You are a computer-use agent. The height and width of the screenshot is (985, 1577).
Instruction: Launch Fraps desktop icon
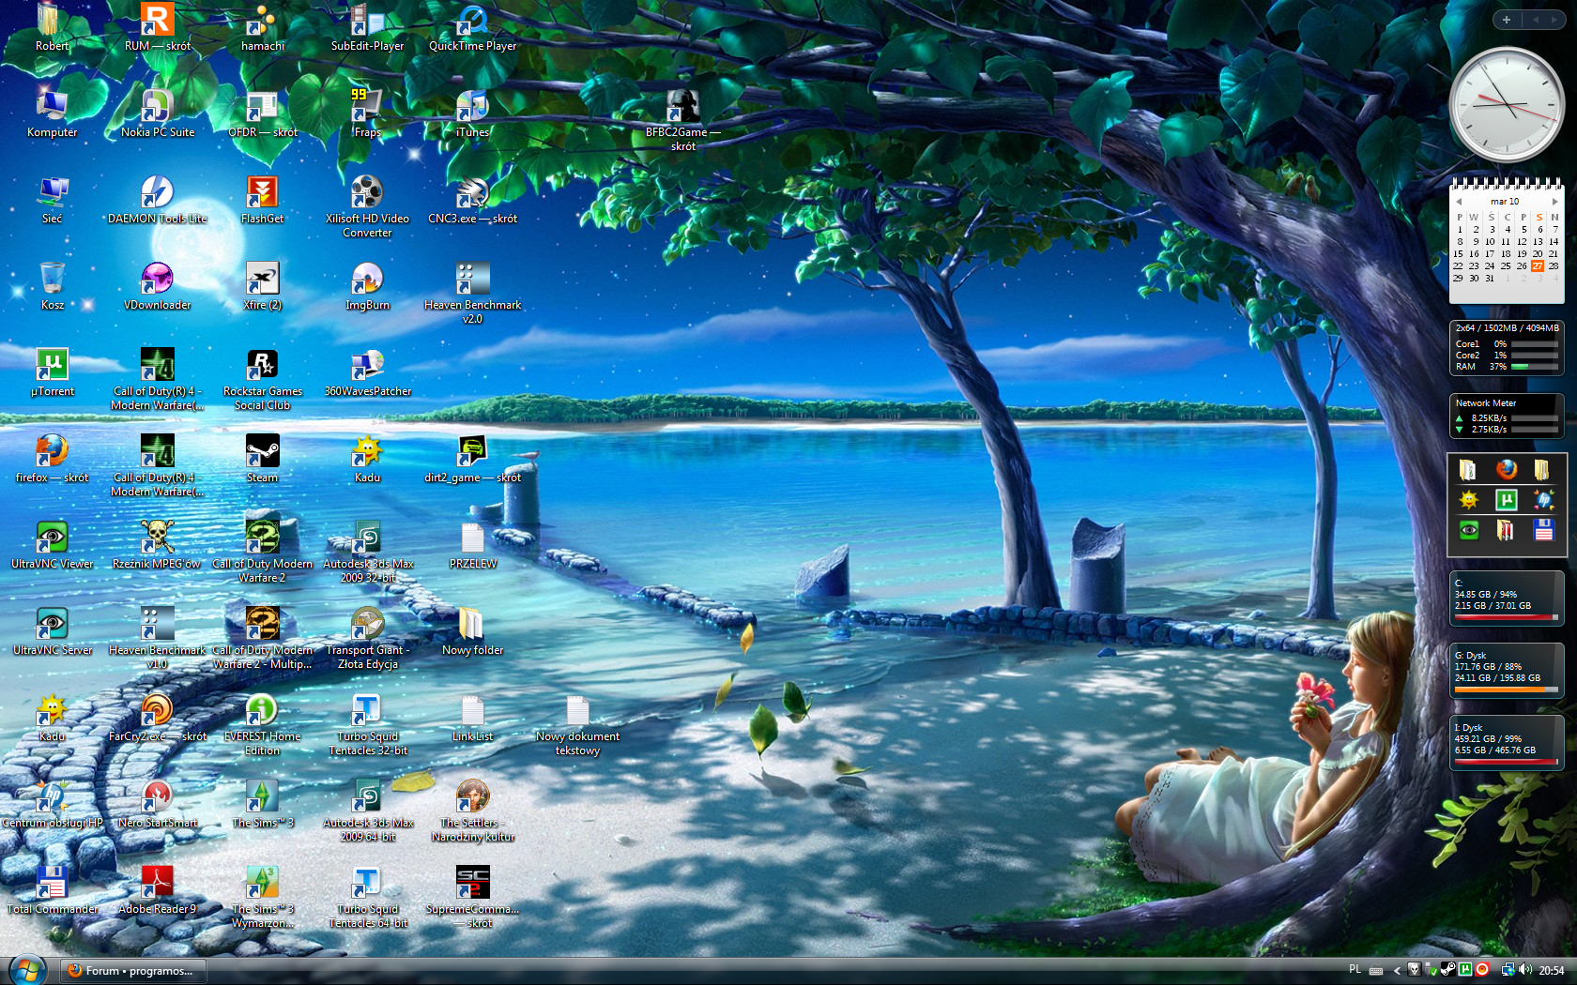367,106
